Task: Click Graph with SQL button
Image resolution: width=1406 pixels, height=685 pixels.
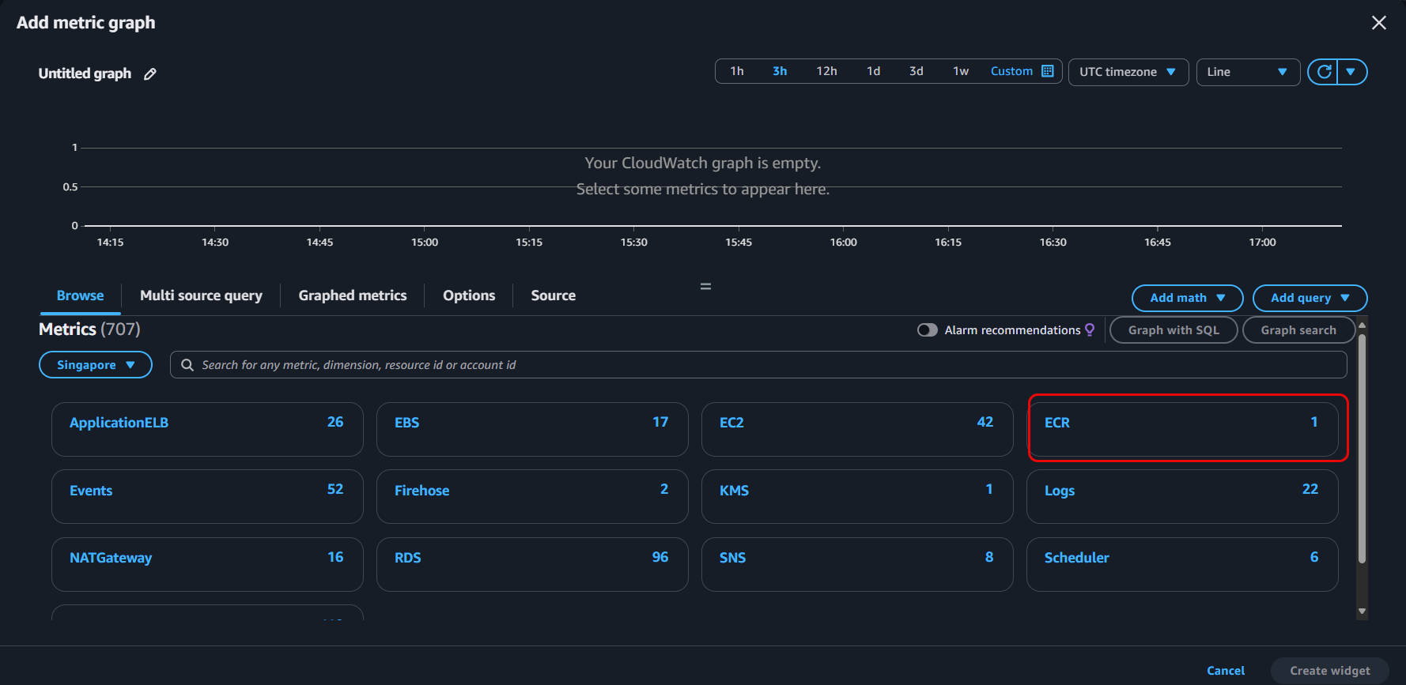Action: 1174,330
